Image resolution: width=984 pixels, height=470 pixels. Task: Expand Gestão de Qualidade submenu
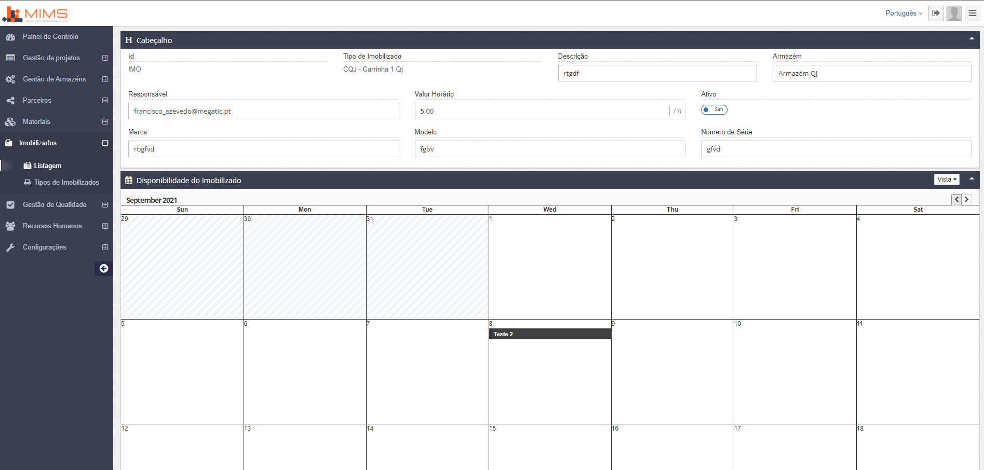(x=105, y=205)
